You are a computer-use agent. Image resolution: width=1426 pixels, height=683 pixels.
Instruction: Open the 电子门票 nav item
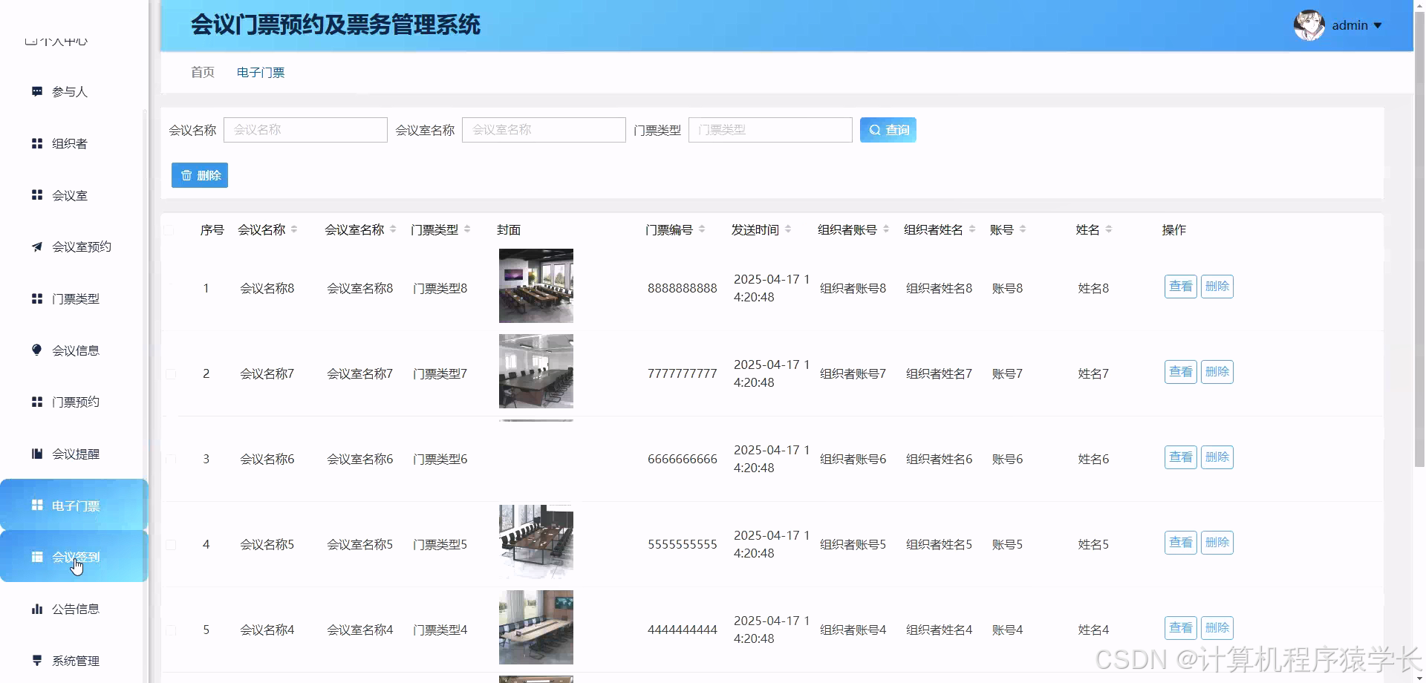[260, 72]
